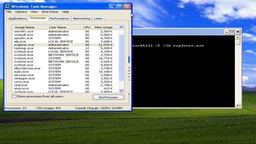This screenshot has height=144, width=256.
Task: Sort by Mem Usage column header
Action: 103,27
